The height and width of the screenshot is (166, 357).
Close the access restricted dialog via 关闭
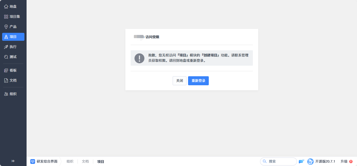179,81
